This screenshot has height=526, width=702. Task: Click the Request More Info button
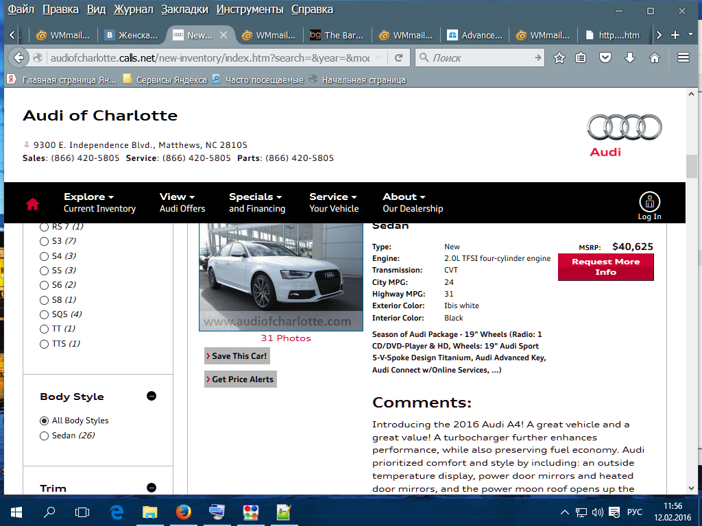(x=606, y=267)
